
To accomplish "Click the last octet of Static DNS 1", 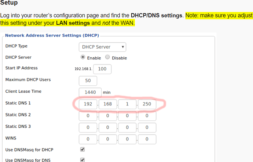I will coord(147,104).
